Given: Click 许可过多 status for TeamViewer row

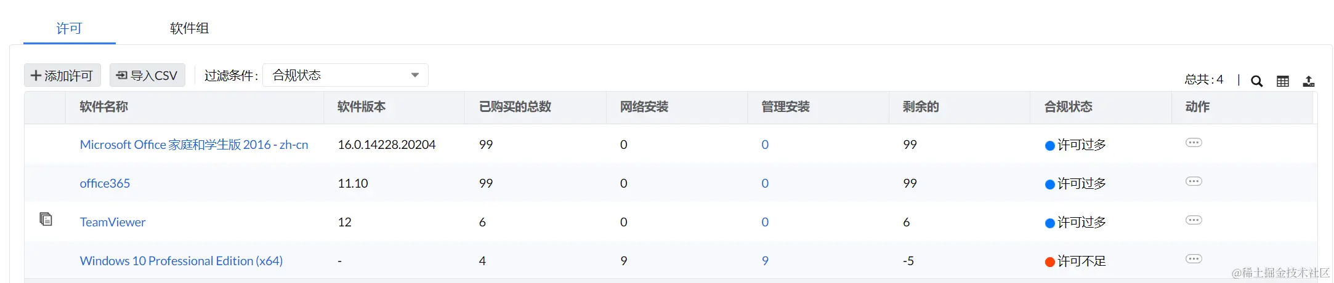Looking at the screenshot, I should (x=1075, y=223).
